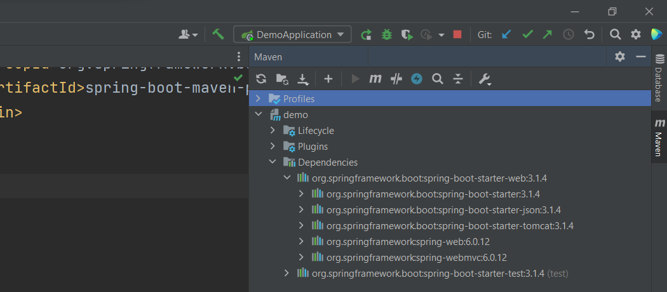This screenshot has height=292, width=667.
Task: Open Maven panel options gear icon
Action: click(620, 56)
